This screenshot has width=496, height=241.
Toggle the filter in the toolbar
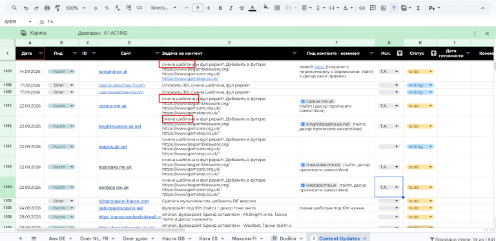(394, 8)
